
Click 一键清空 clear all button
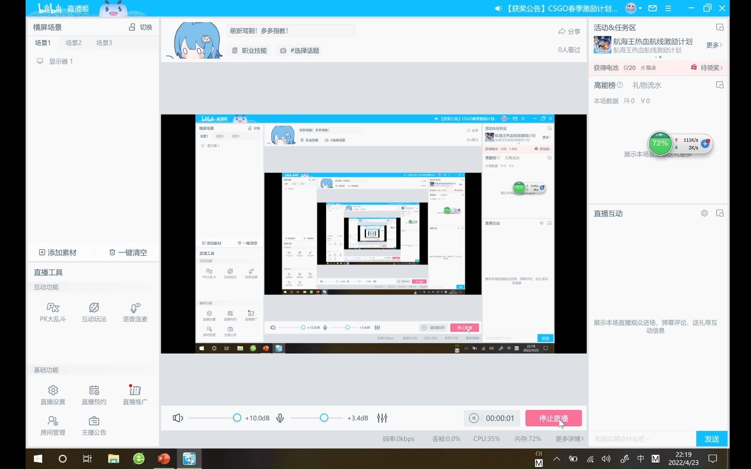(128, 252)
